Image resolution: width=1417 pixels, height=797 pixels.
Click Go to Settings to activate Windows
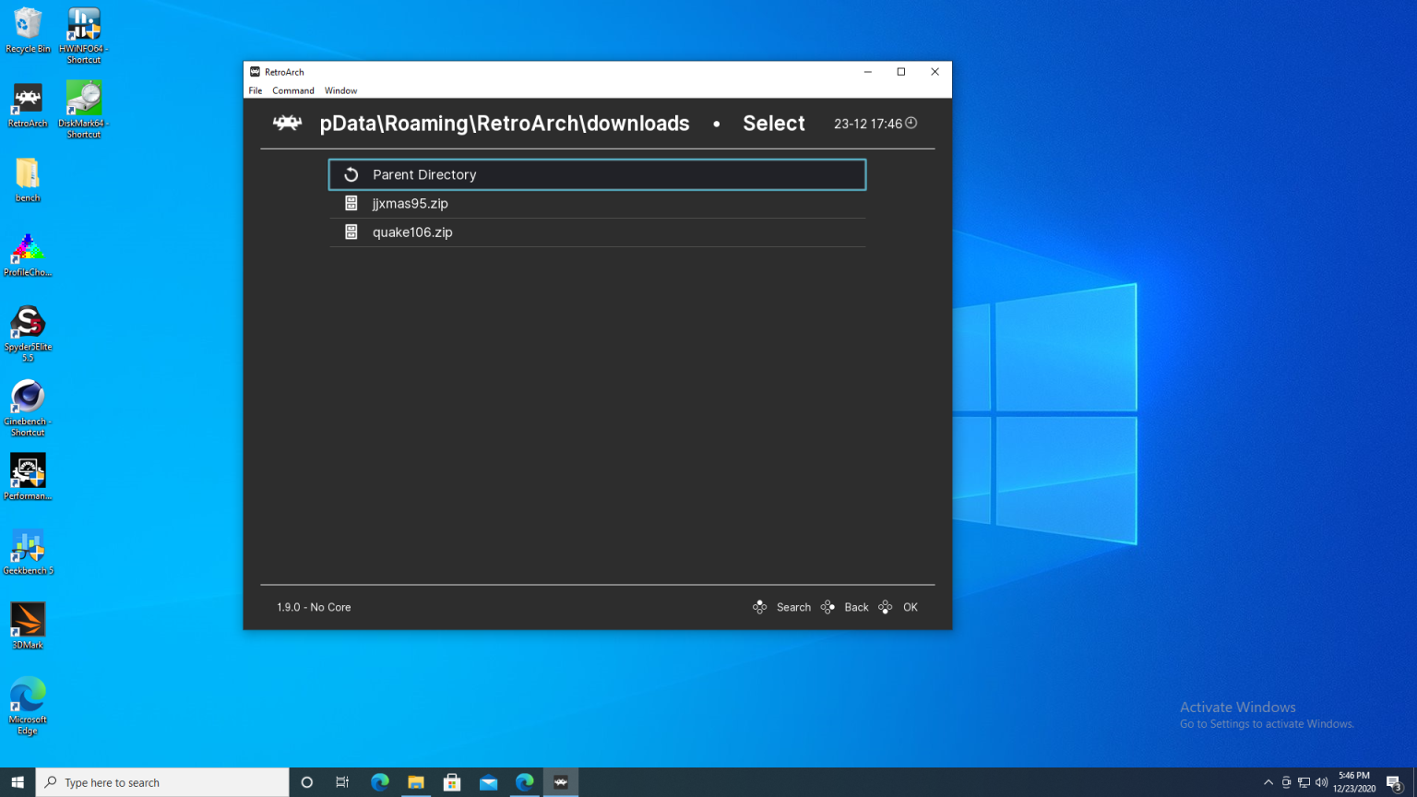point(1267,724)
